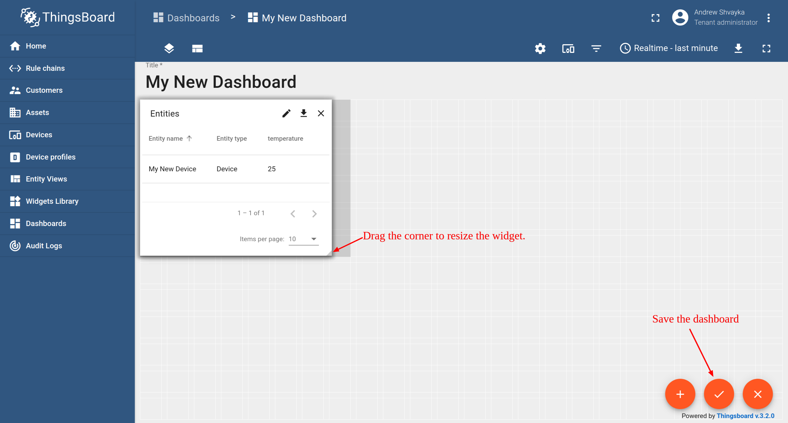This screenshot has height=423, width=788.
Task: Toggle the top header fullscreen icon
Action: [655, 18]
